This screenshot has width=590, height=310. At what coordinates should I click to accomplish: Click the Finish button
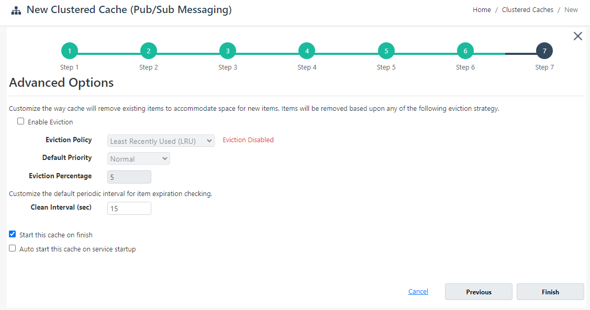coord(550,292)
